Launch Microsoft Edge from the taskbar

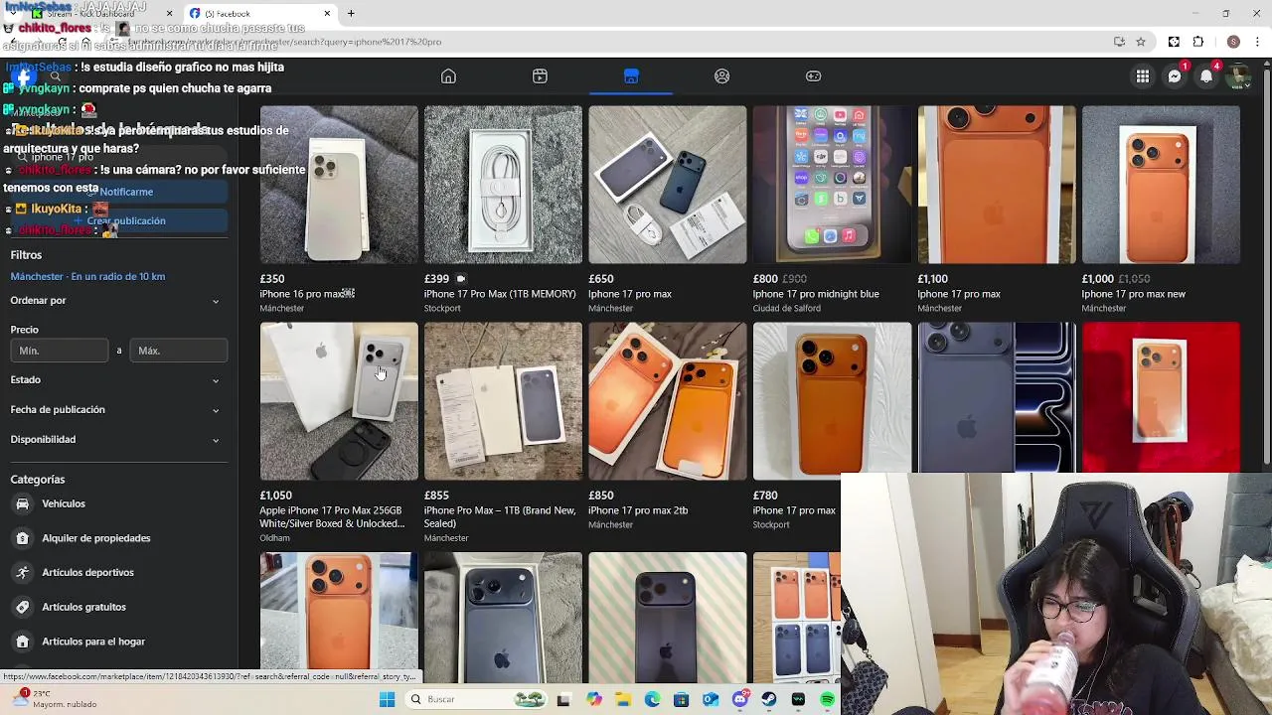click(x=652, y=699)
